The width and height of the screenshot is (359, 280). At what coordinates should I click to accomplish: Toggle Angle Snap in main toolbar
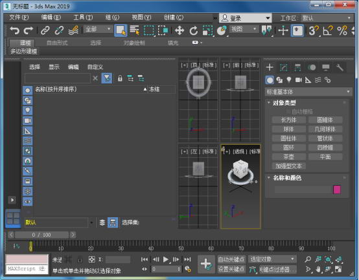(328, 30)
